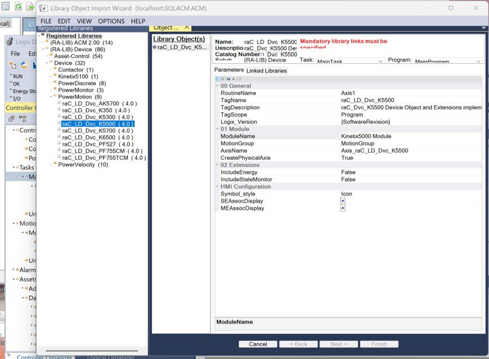Select raC_LD_Dvc_PF755TCM library object
This screenshot has height=359, width=489.
pos(104,157)
